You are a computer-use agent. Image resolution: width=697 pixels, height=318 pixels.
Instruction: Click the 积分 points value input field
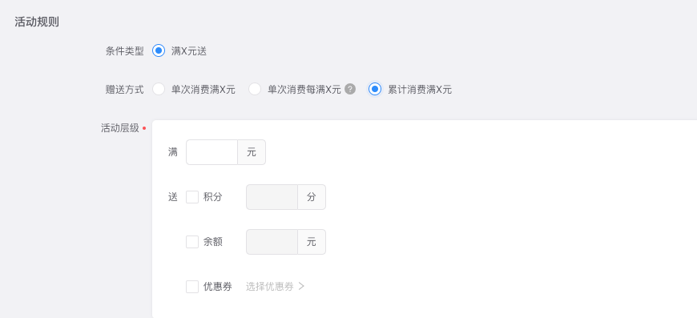(x=272, y=197)
